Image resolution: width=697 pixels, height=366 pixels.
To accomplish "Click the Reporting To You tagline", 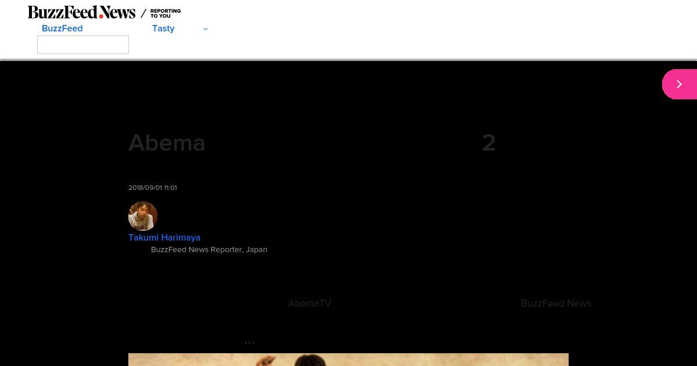I will 166,13.
